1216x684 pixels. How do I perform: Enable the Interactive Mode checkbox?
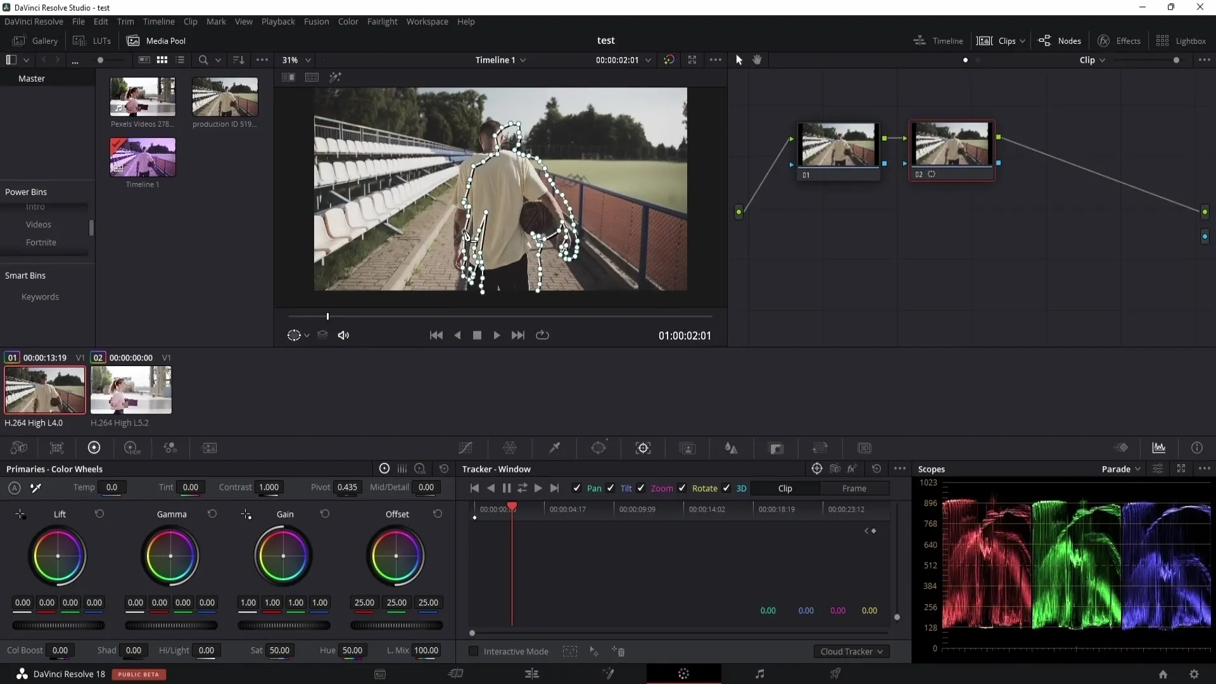(473, 651)
